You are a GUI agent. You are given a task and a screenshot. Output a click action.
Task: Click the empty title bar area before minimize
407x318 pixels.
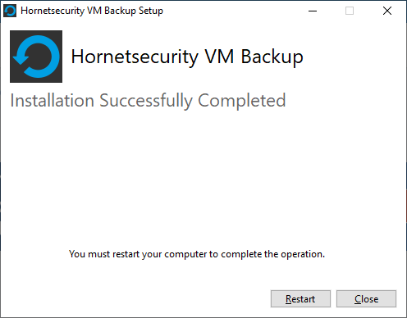[232, 11]
